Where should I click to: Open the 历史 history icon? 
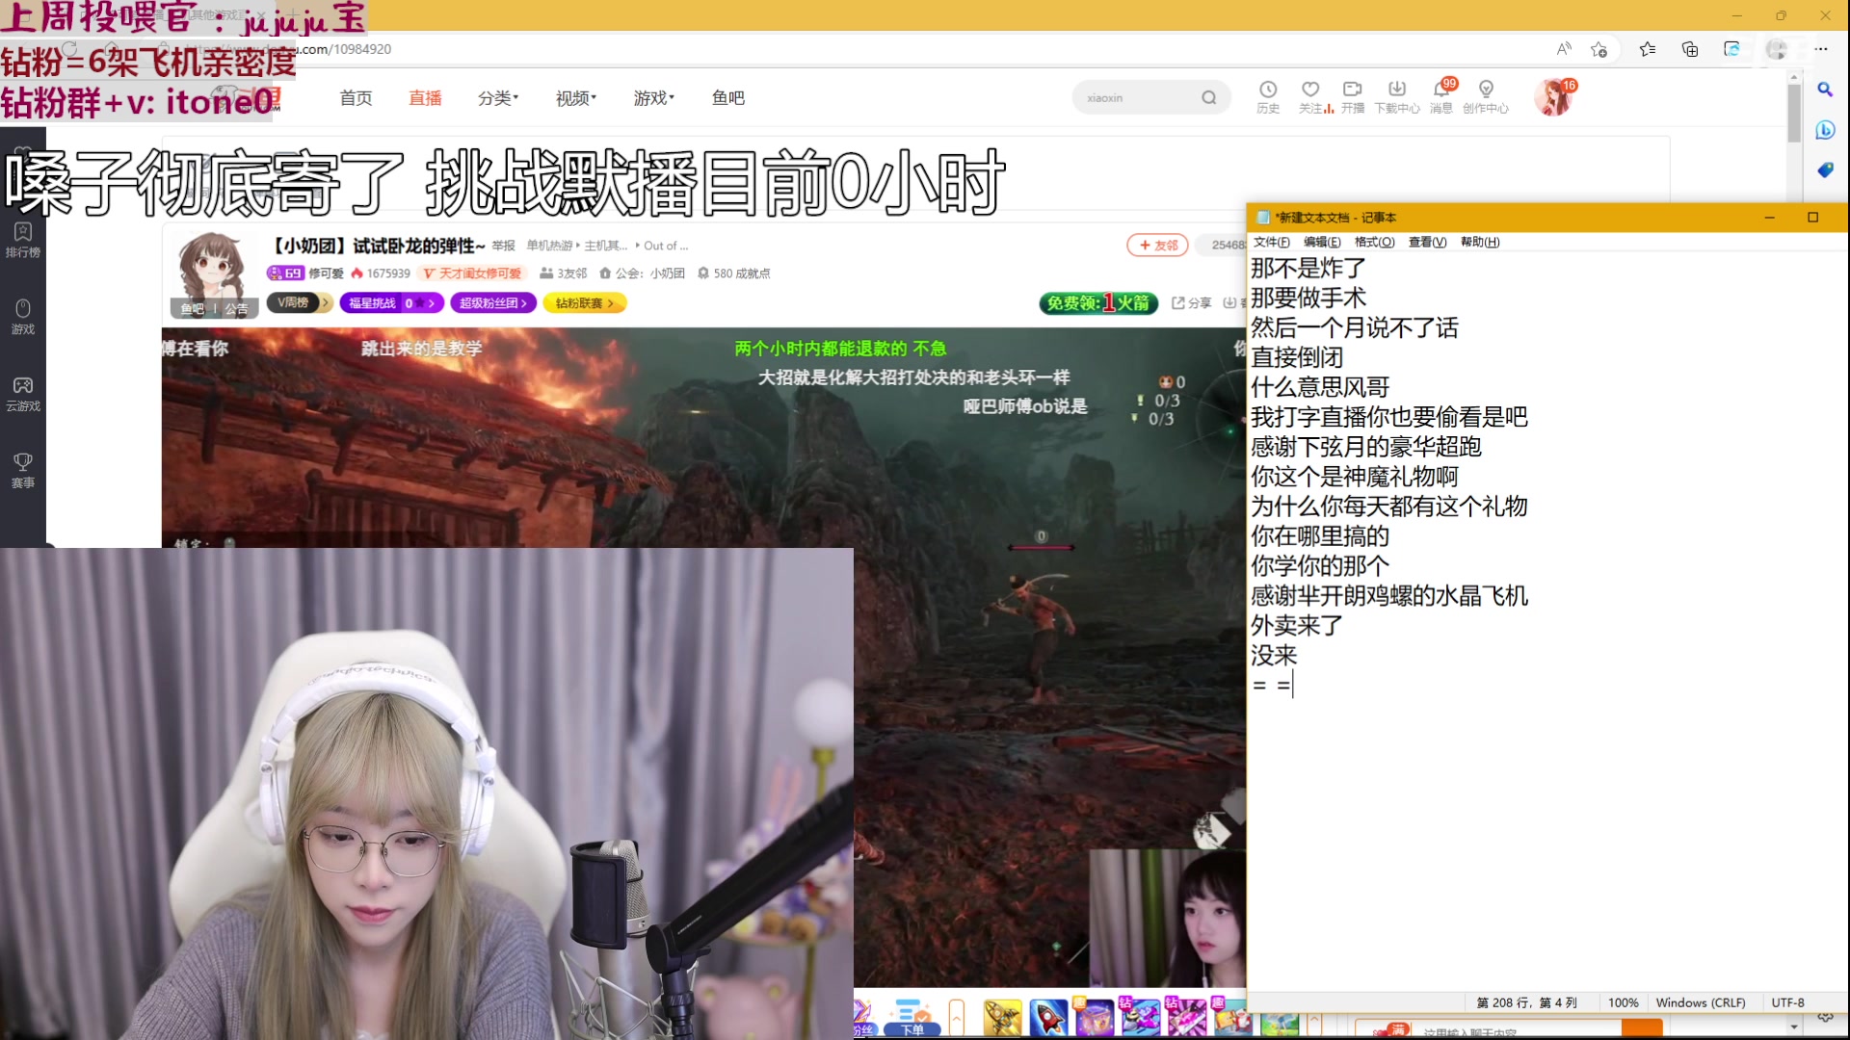tap(1268, 95)
